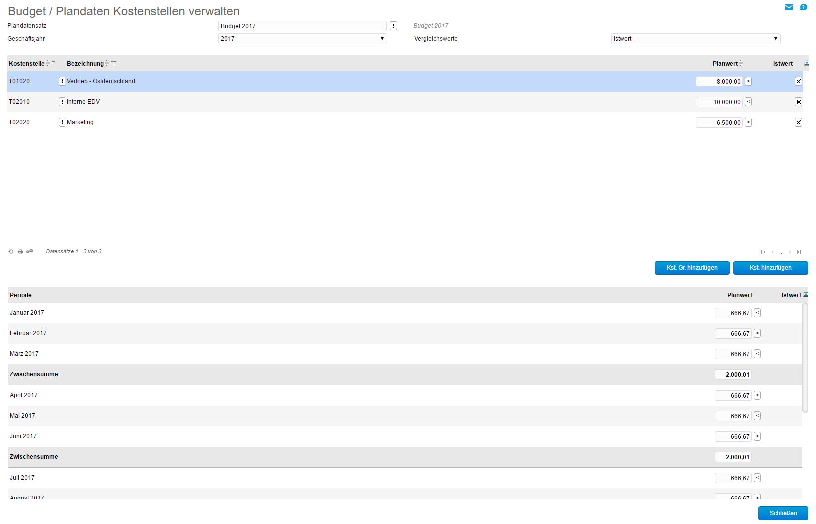The width and height of the screenshot is (816, 524).
Task: Open the help question mark icon
Action: [x=803, y=7]
